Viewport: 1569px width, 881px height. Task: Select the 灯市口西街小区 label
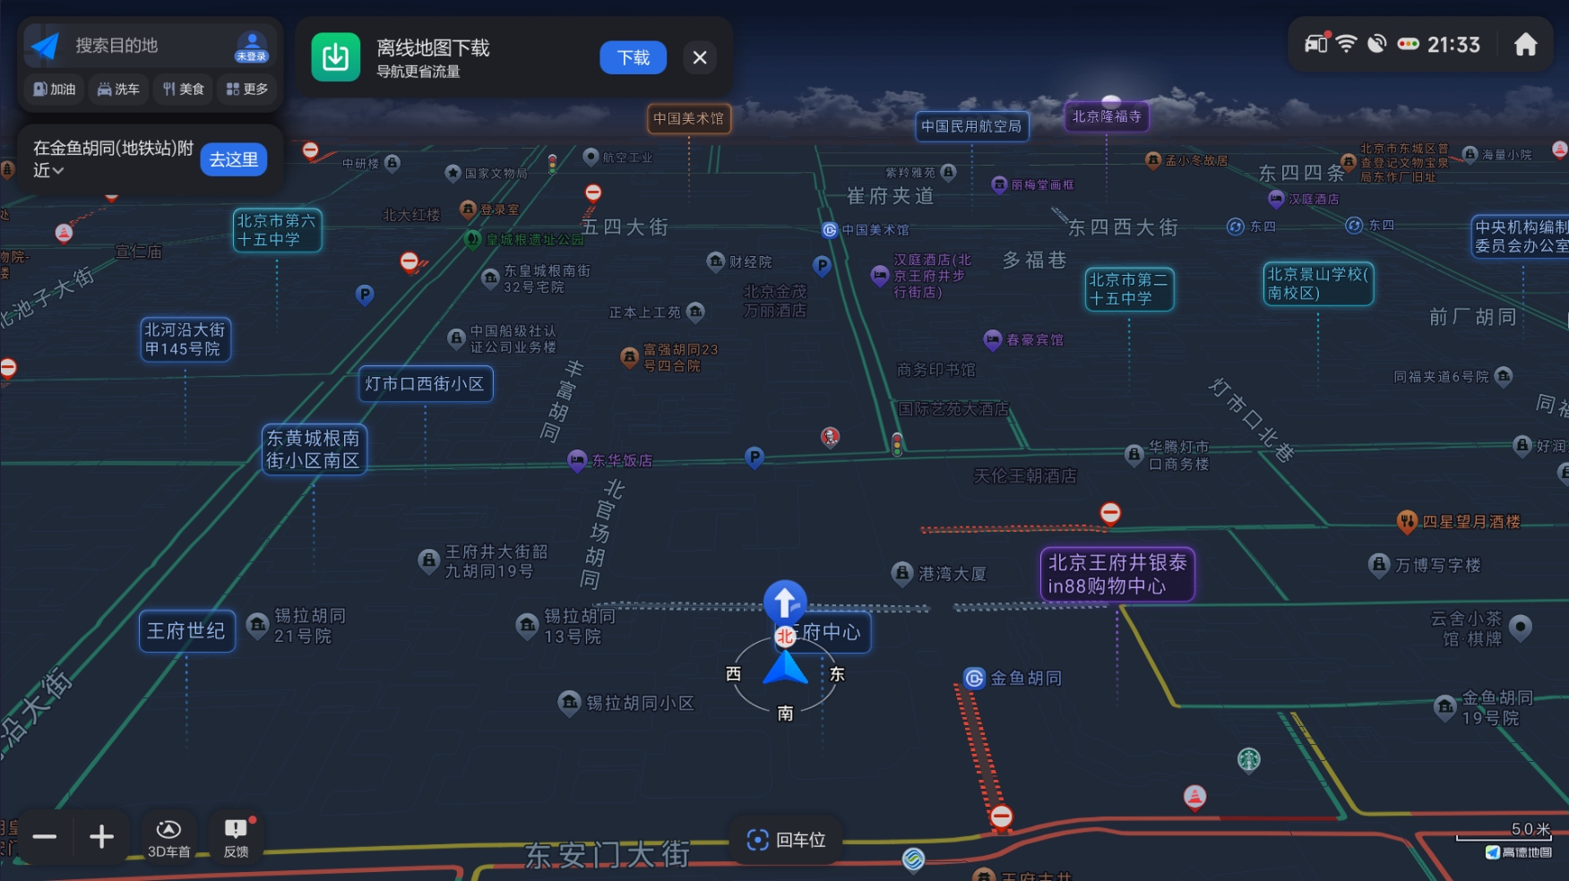425,384
